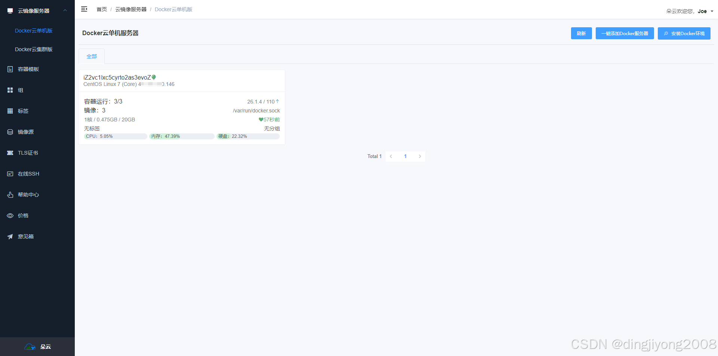
Task: Go to 首页 via breadcrumb
Action: (x=102, y=9)
